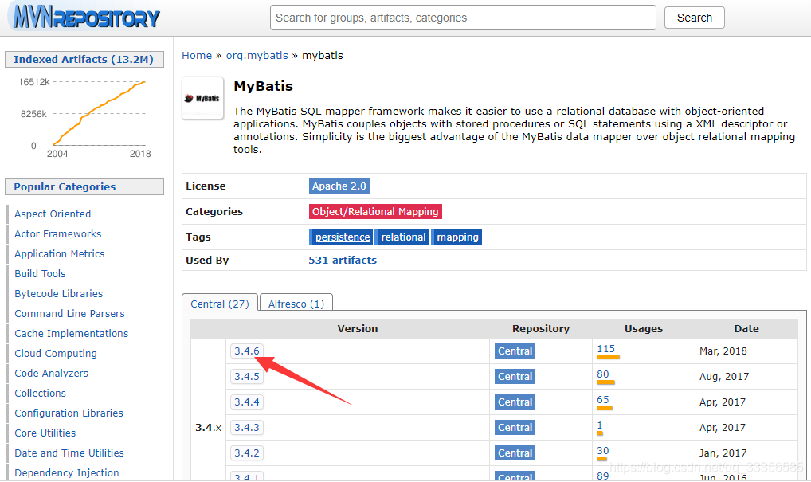Open the Cloud Computing category
The height and width of the screenshot is (482, 811).
click(x=55, y=353)
